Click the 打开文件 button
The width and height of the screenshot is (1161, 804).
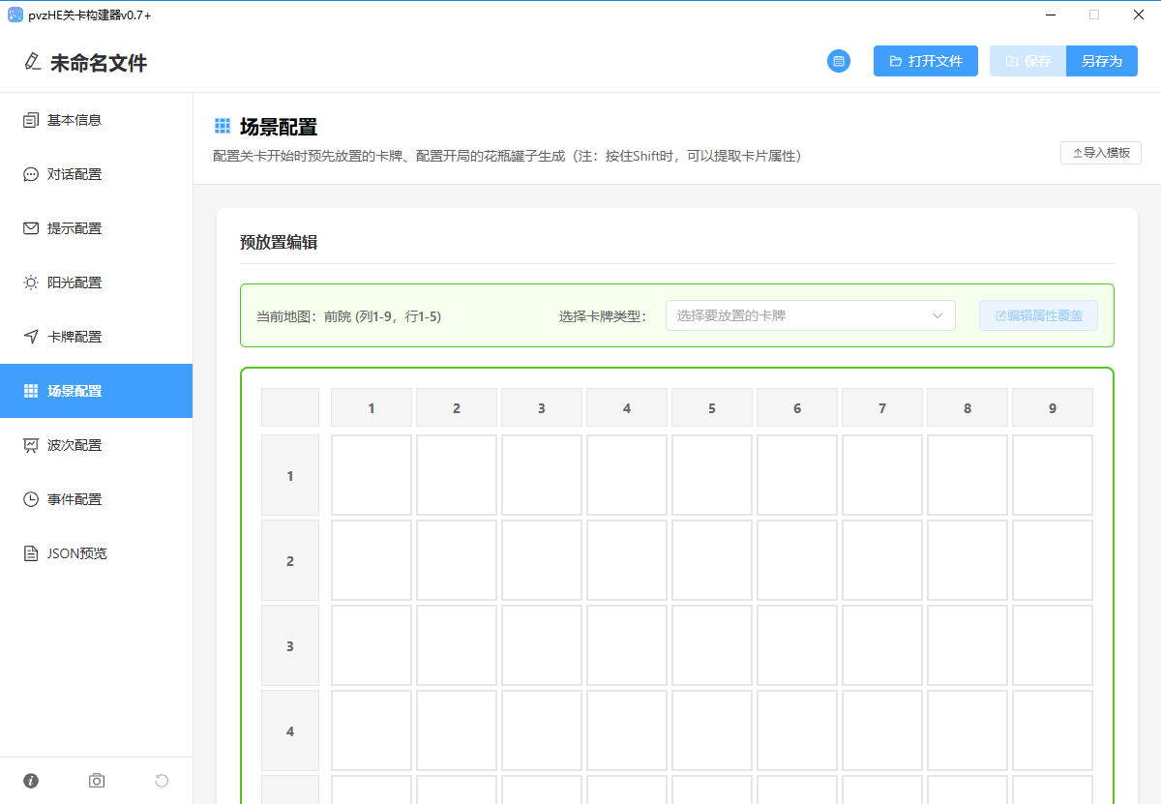(x=925, y=61)
